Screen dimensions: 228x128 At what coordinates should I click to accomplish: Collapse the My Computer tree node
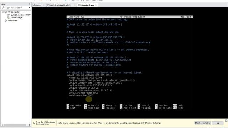coord(3,12)
